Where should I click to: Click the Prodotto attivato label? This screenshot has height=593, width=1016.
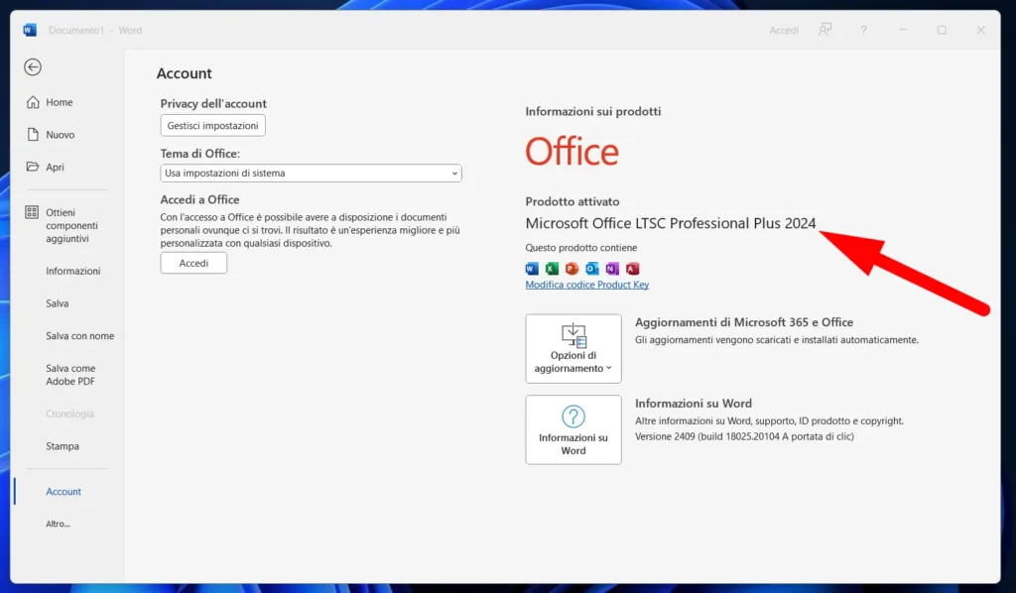(572, 201)
